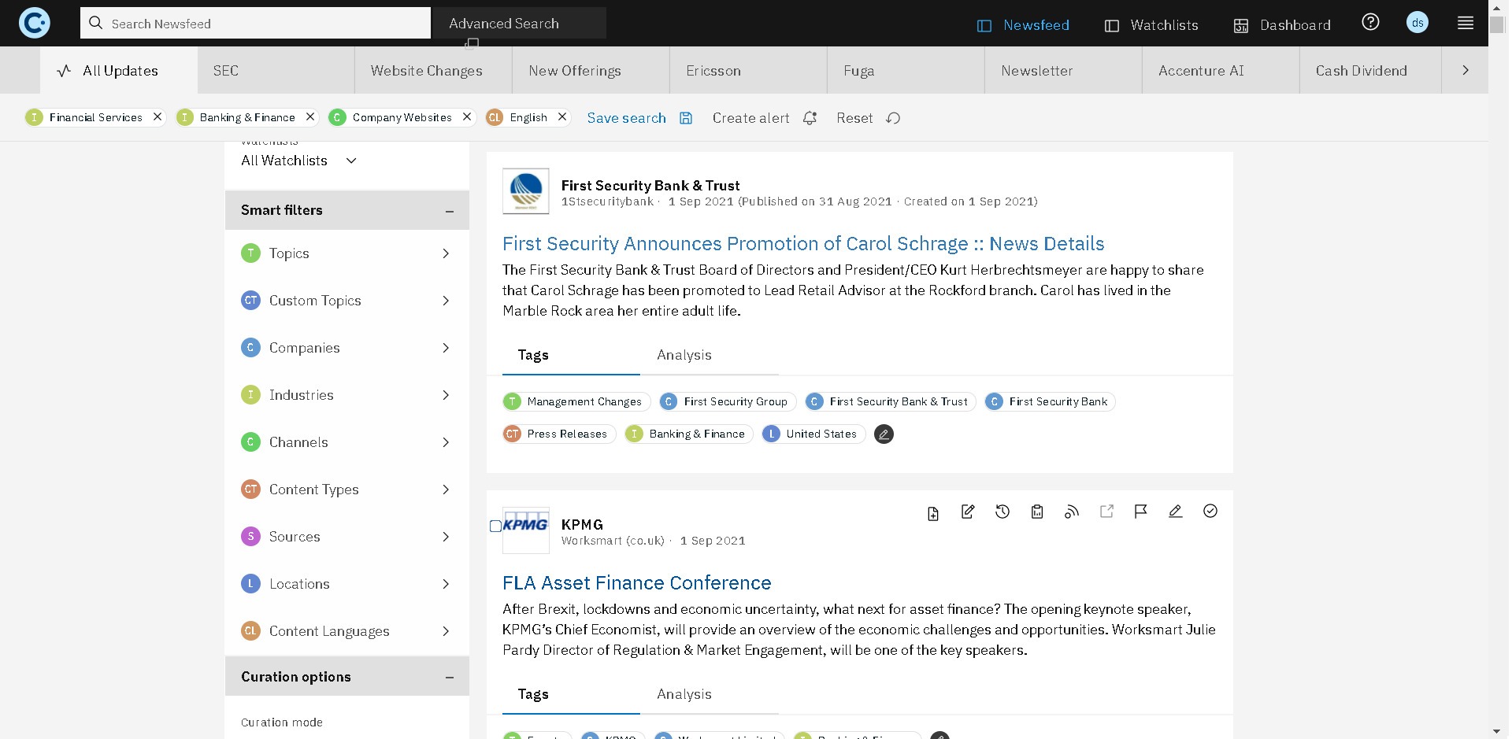
Task: Click save search disk icon
Action: pyautogui.click(x=686, y=118)
